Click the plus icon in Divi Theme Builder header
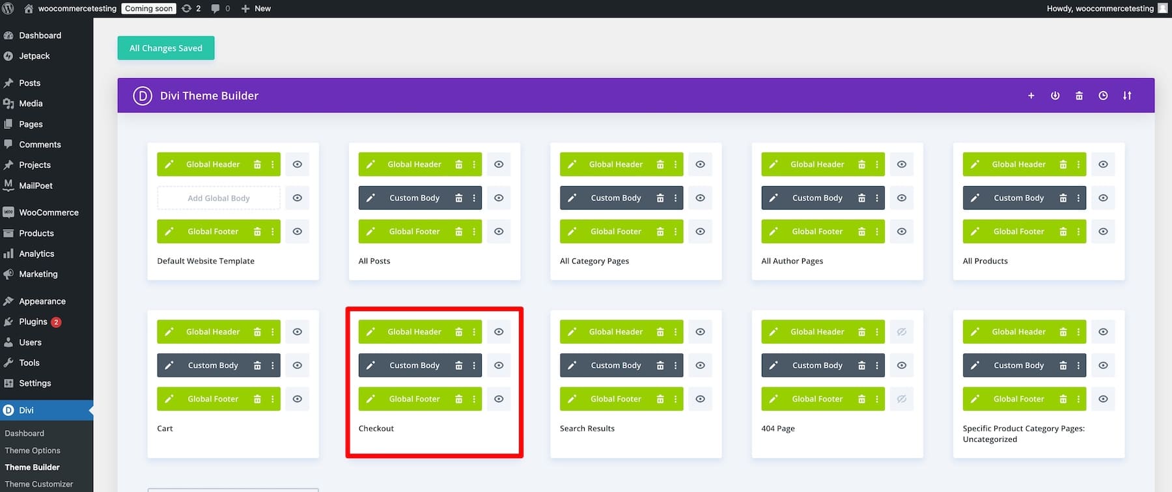Screen dimensions: 1172x492 tap(1031, 96)
